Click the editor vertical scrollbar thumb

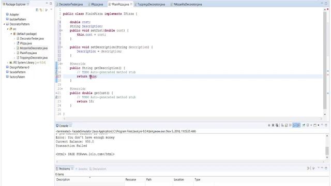coord(325,60)
